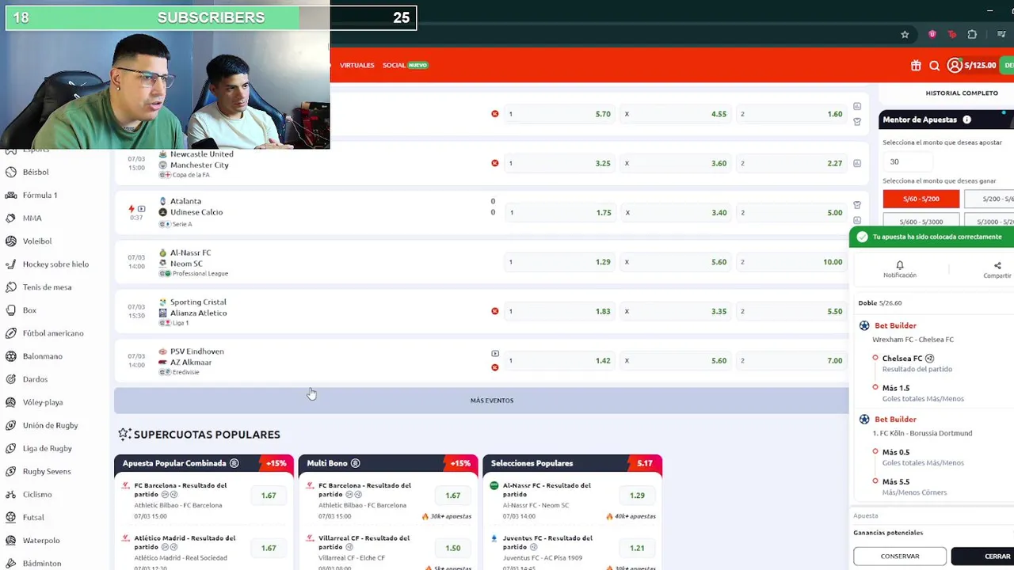The height and width of the screenshot is (570, 1014).
Task: Select the Fútbol americano ball icon
Action: [10, 332]
